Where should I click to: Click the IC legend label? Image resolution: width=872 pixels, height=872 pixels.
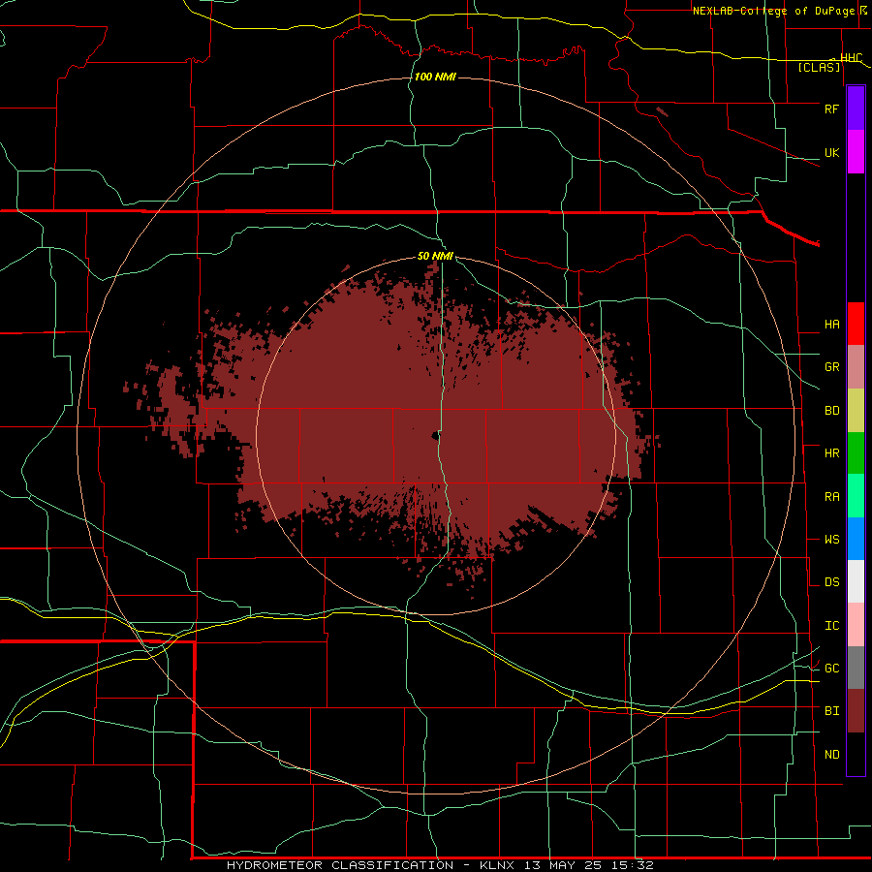pyautogui.click(x=831, y=626)
